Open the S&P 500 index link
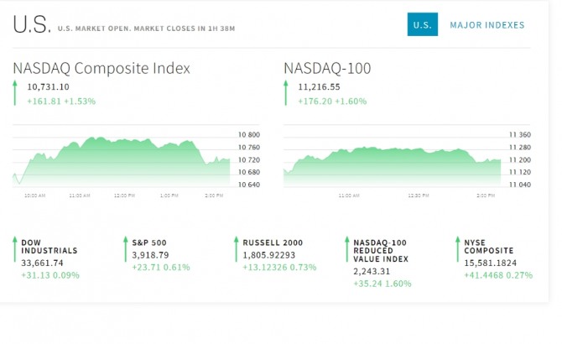The image size is (562, 344). point(149,242)
